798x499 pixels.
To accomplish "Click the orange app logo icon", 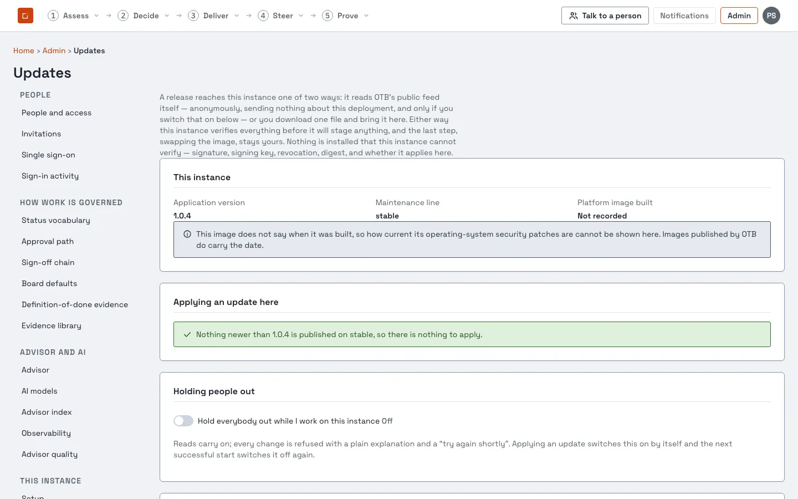I will (x=25, y=16).
